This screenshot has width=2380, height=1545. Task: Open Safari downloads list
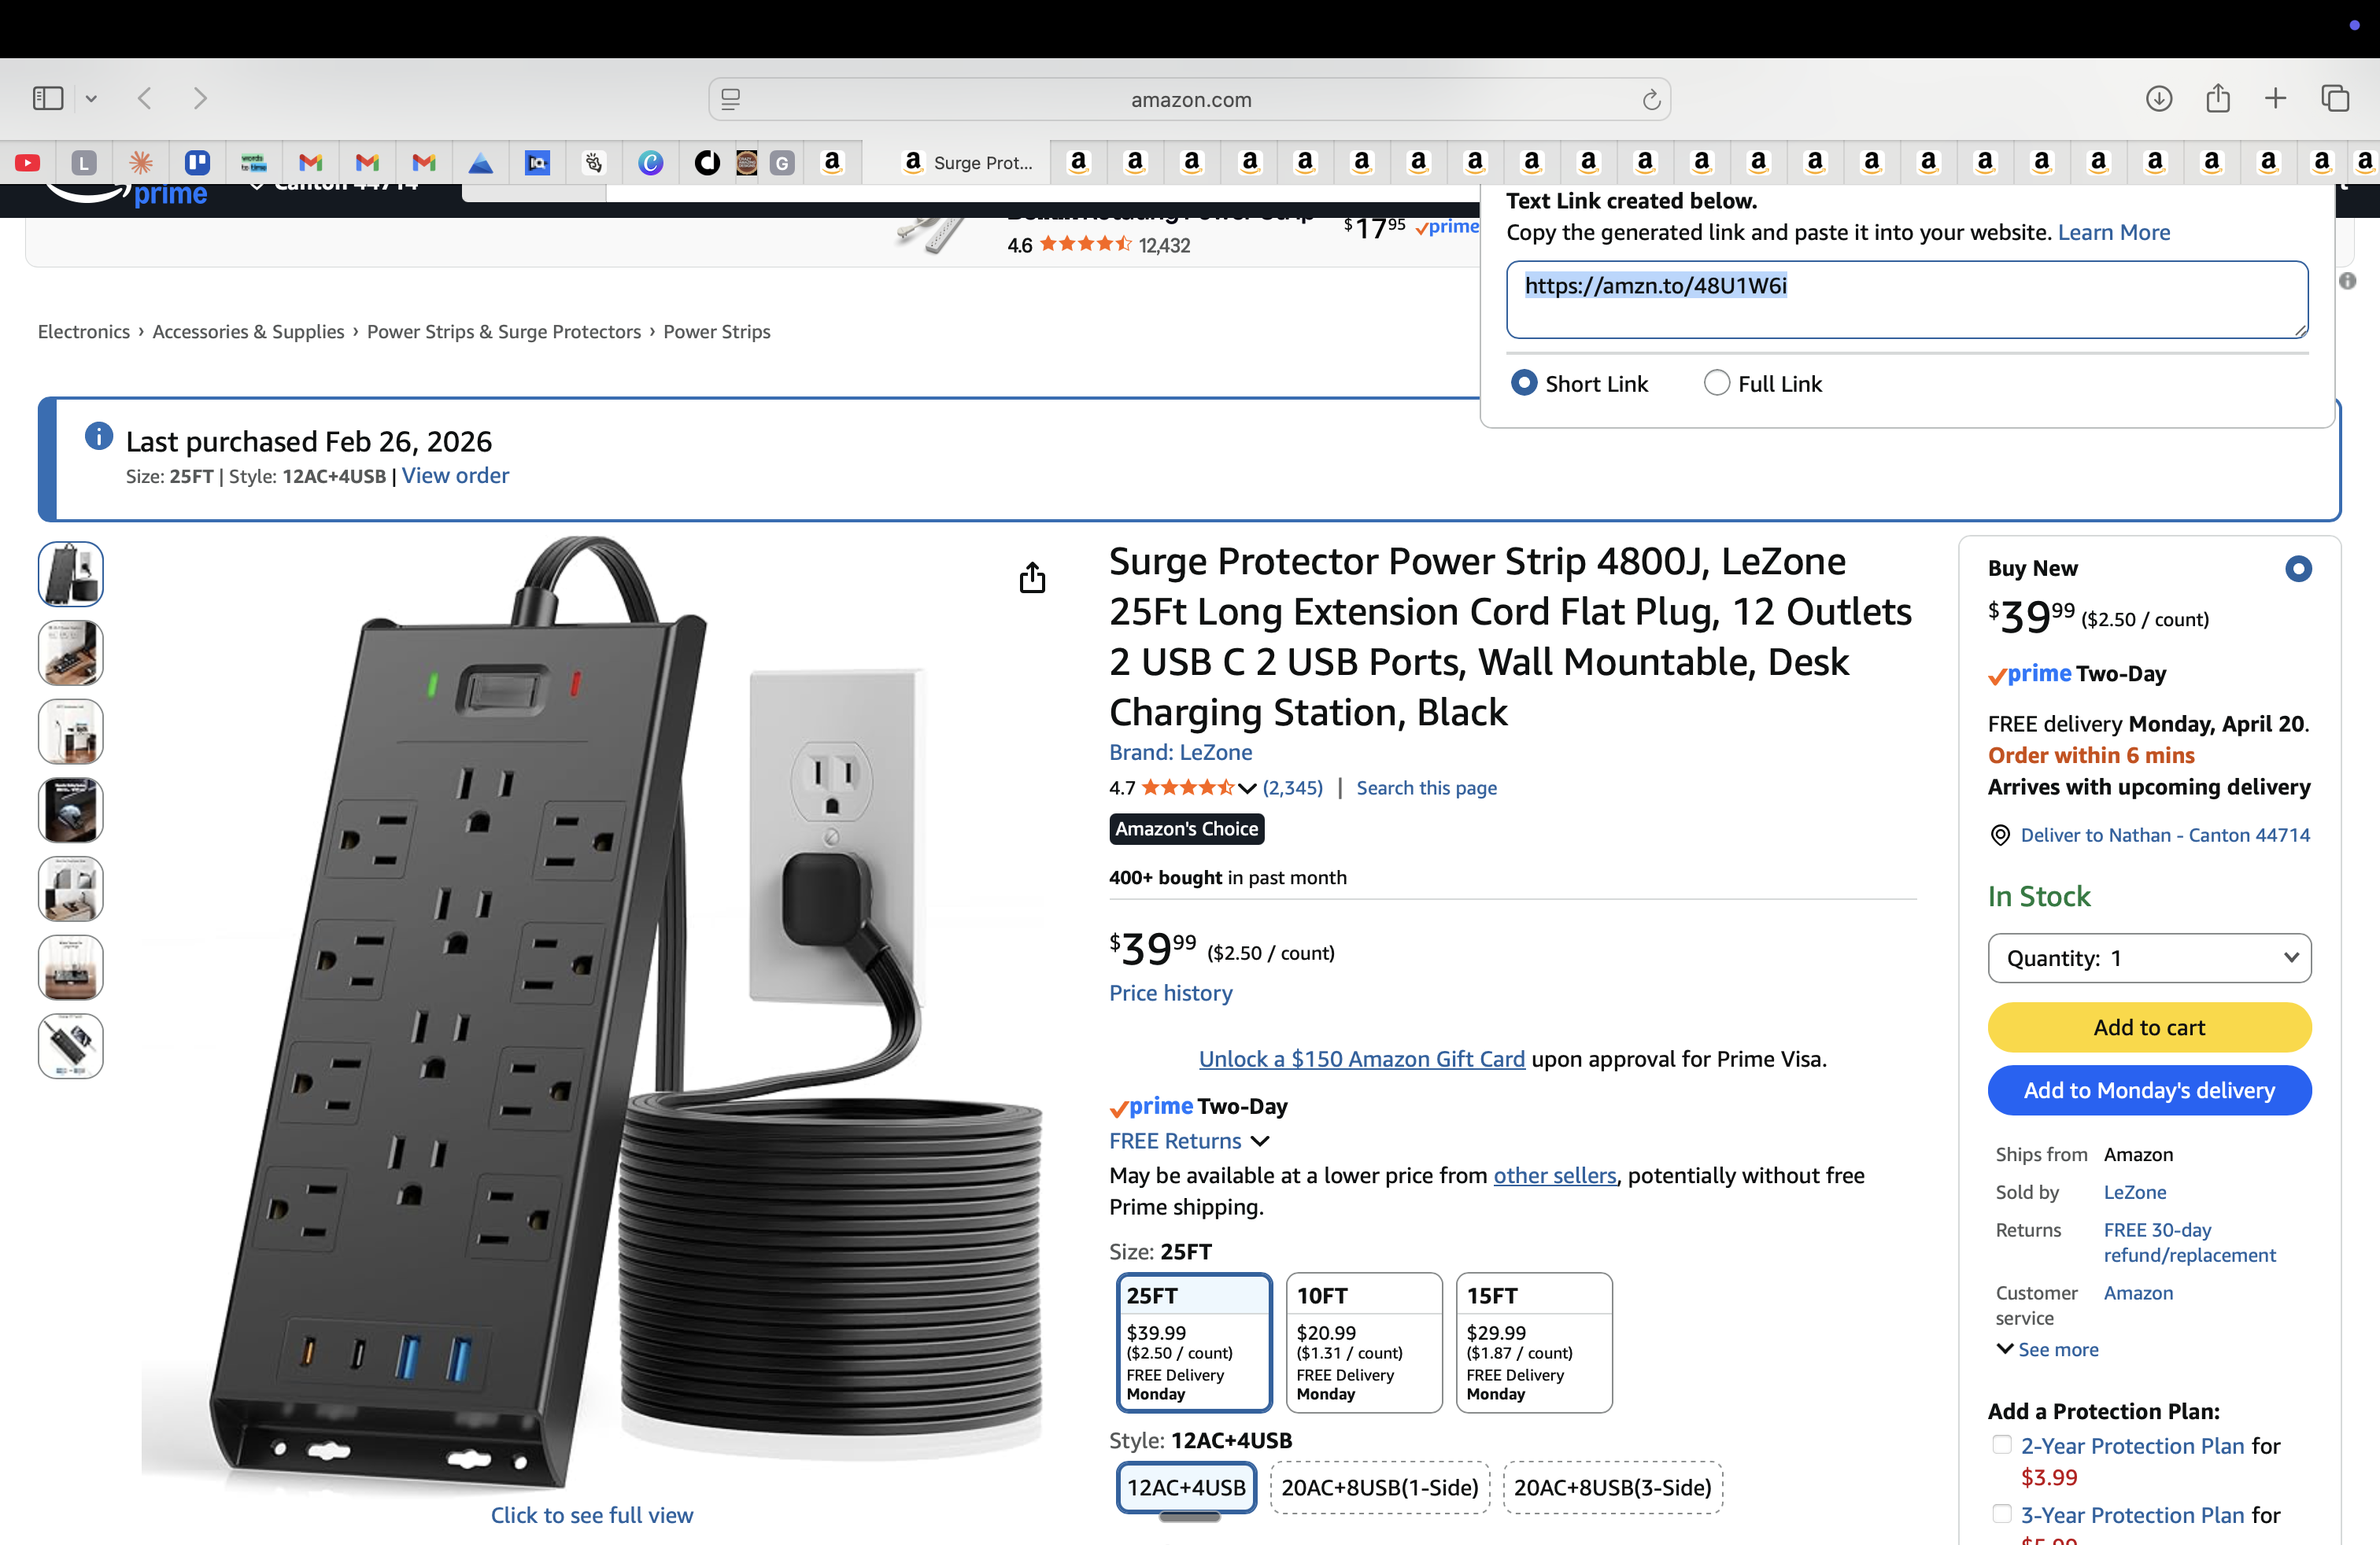(x=2159, y=98)
